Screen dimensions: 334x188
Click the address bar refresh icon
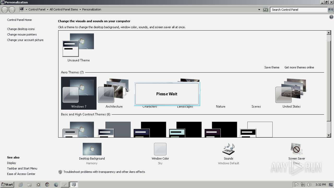(x=266, y=10)
